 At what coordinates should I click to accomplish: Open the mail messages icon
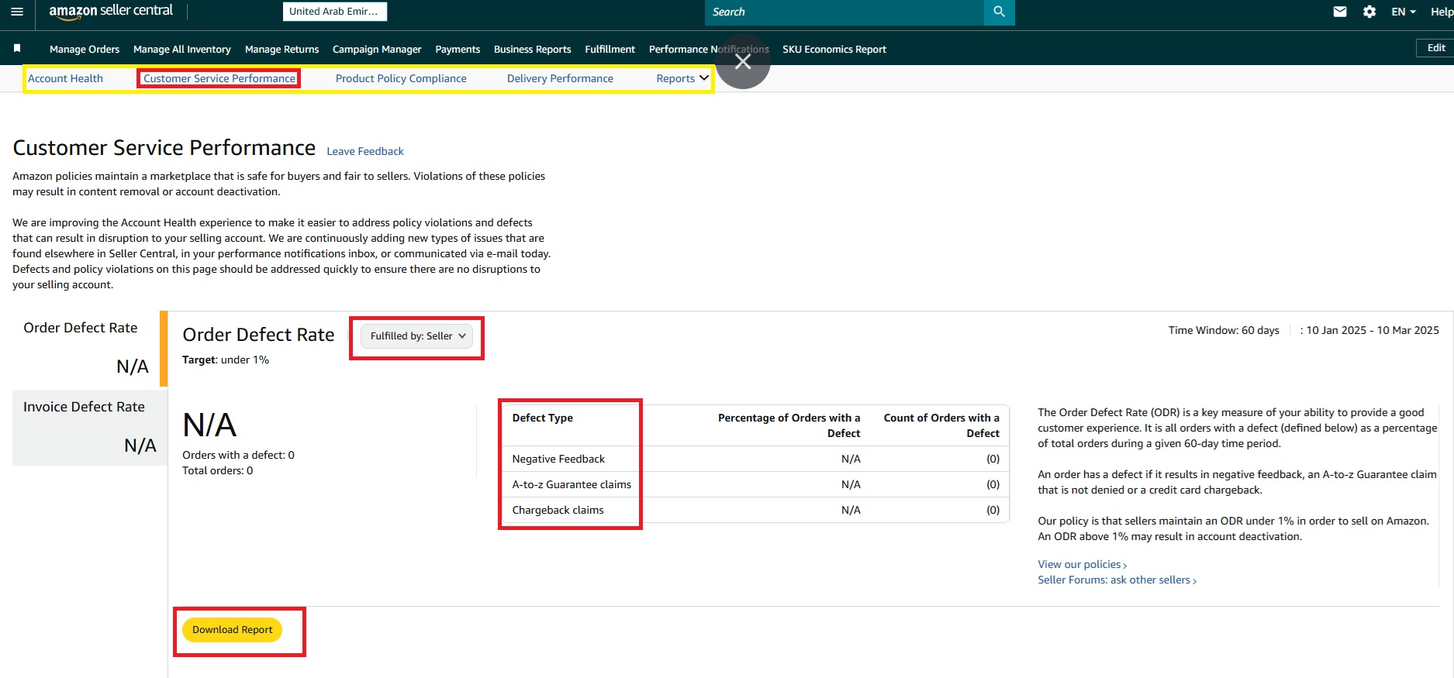pyautogui.click(x=1340, y=12)
